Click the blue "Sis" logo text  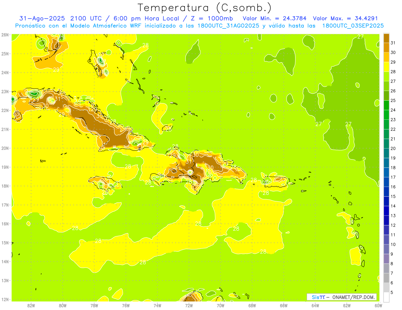pyautogui.click(x=315, y=297)
